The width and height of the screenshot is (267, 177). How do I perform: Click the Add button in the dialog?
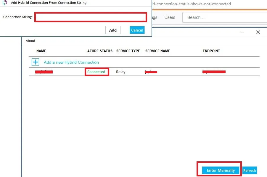tap(113, 30)
